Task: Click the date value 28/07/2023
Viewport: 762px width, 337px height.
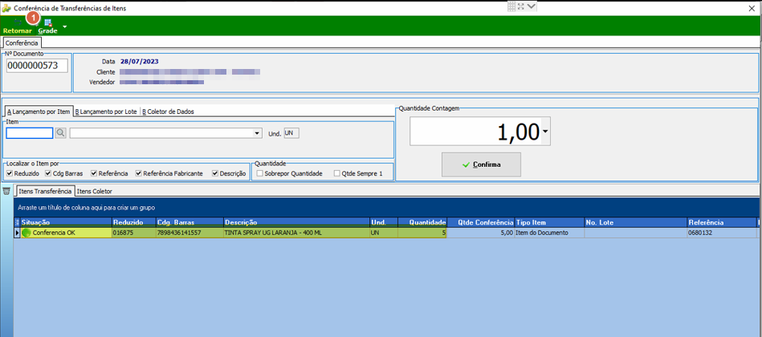Action: (x=139, y=62)
